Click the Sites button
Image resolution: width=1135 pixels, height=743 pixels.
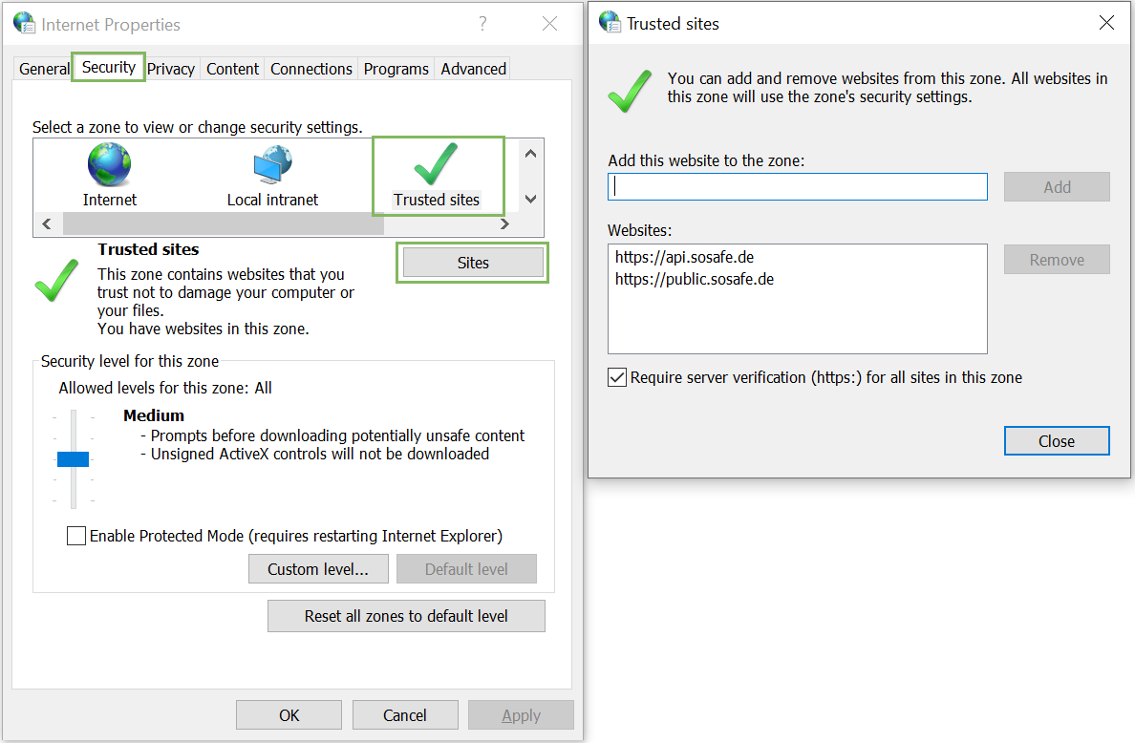coord(473,263)
